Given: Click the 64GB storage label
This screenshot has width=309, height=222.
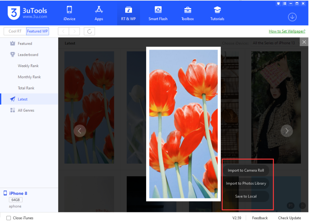Looking at the screenshot, I should pyautogui.click(x=15, y=200).
